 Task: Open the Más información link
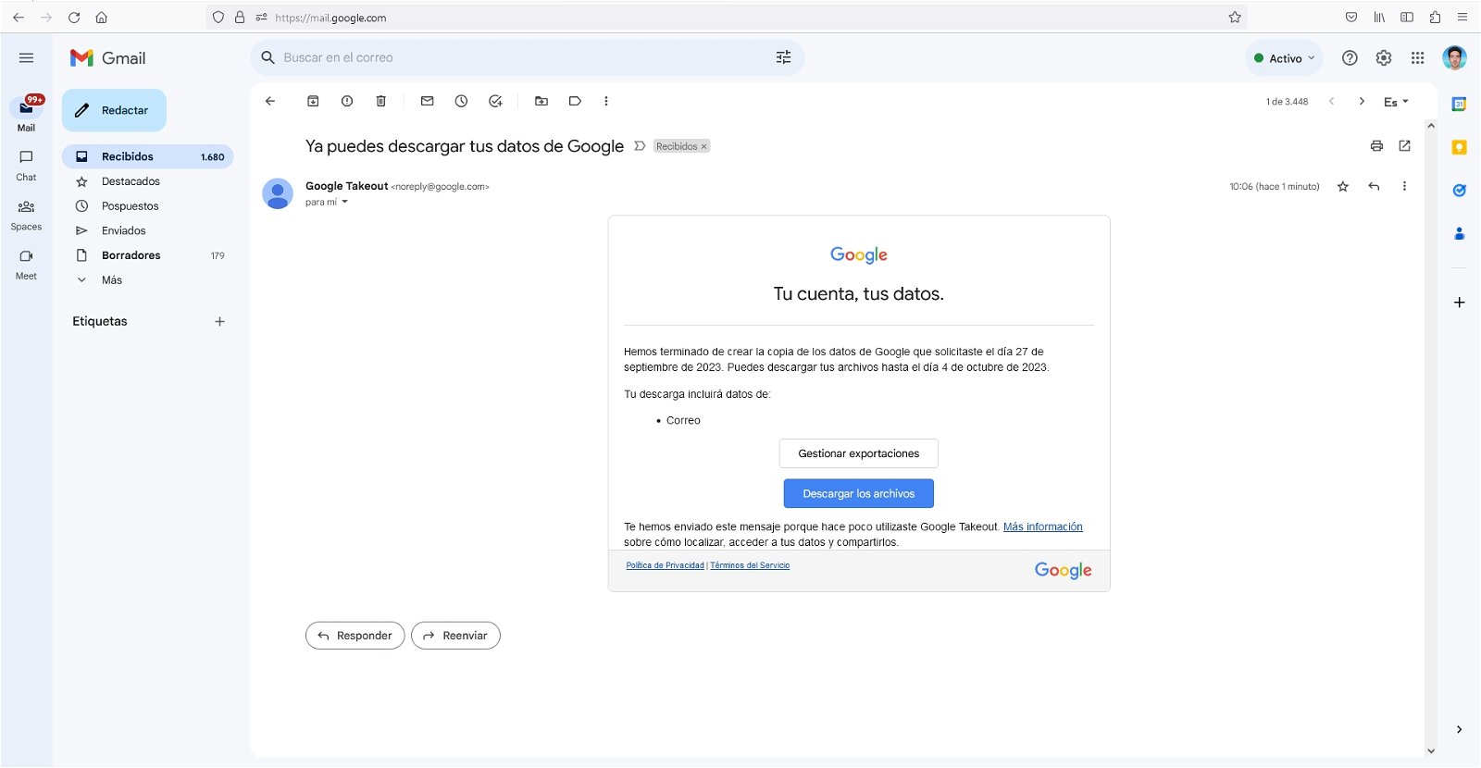[x=1043, y=526]
